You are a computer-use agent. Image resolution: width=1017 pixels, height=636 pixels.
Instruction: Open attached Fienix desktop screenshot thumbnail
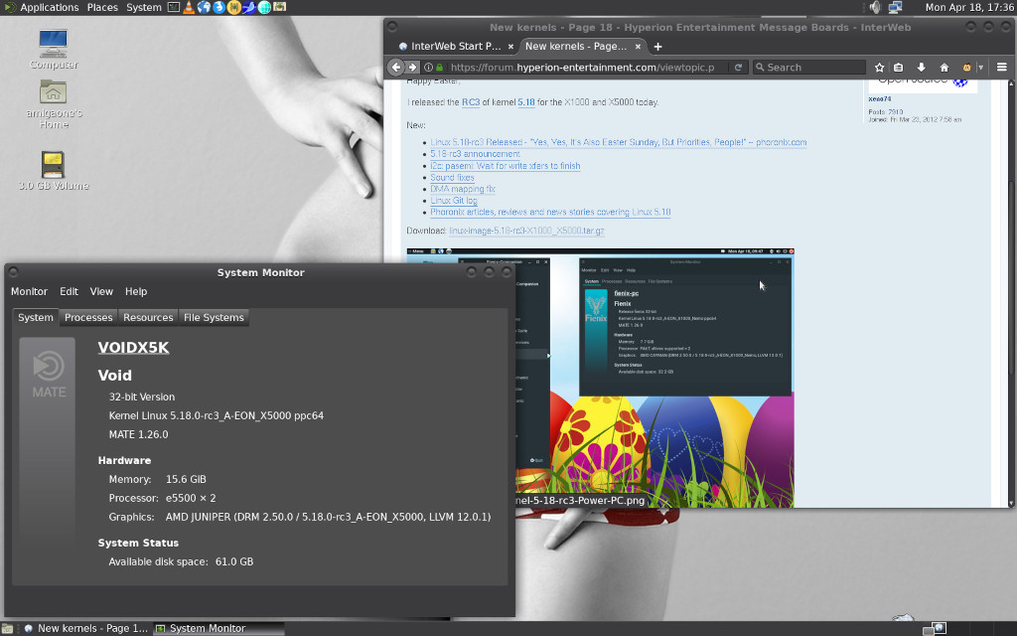tap(655, 377)
